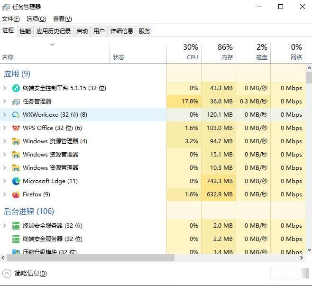Switch to the 服务 tab

(144, 31)
